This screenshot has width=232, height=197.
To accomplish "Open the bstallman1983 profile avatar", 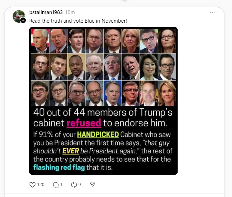I will (19, 16).
